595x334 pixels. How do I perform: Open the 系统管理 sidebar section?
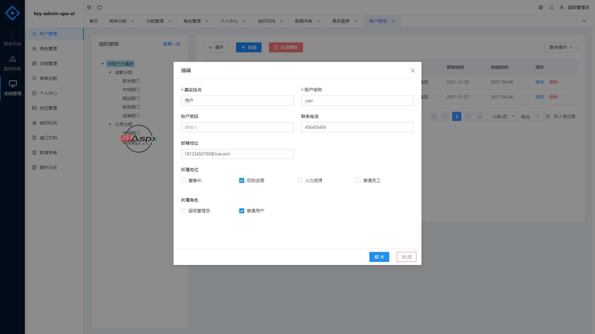[12, 88]
